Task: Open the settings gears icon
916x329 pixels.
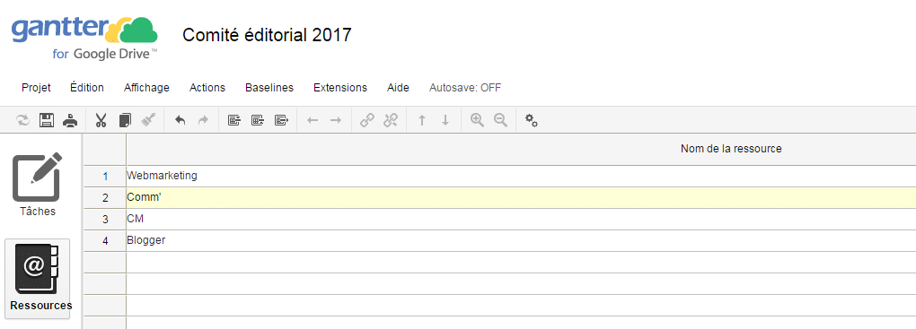Action: coord(531,121)
